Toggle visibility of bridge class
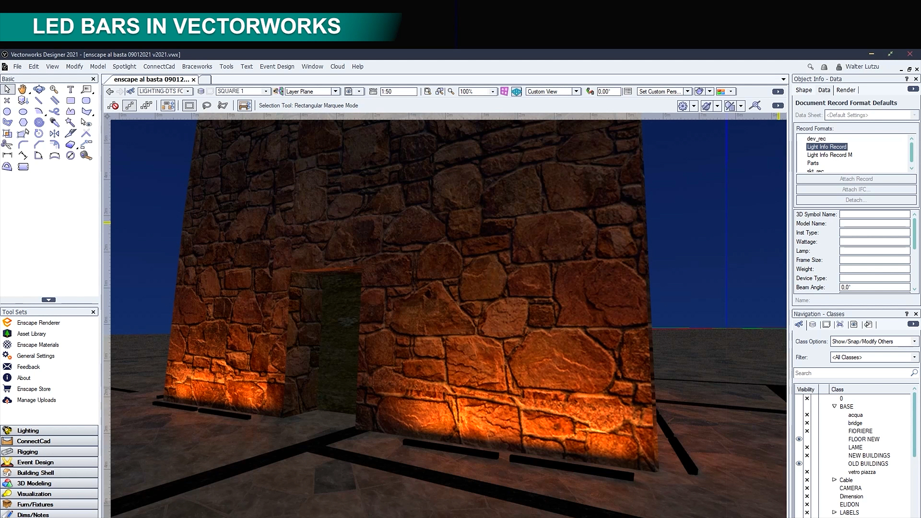Screen dimensions: 921x518 tap(807, 423)
